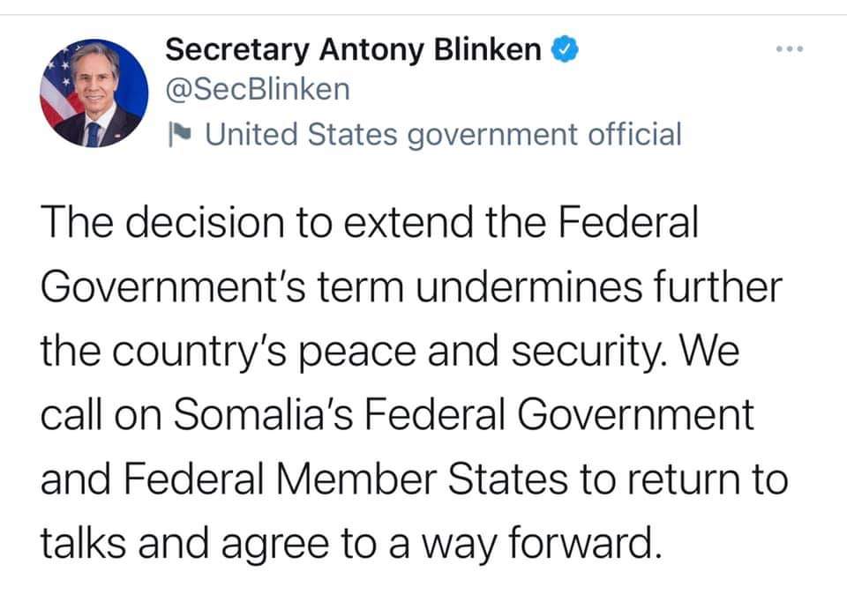Click the "United States government official" label

[x=443, y=134]
